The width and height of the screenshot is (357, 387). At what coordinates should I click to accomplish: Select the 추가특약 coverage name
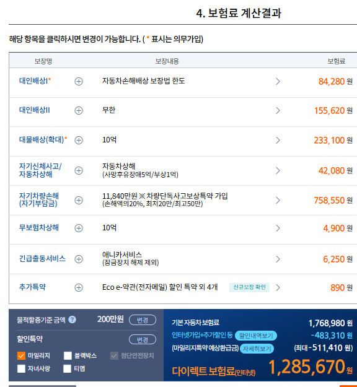coord(32,287)
